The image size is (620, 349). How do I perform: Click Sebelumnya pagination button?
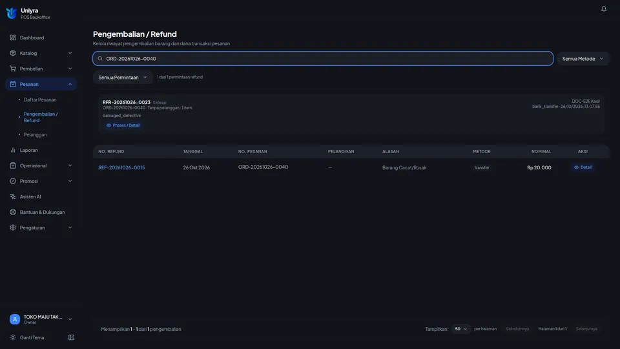(517, 329)
